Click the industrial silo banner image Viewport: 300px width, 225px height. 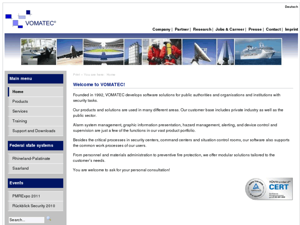pos(133,52)
